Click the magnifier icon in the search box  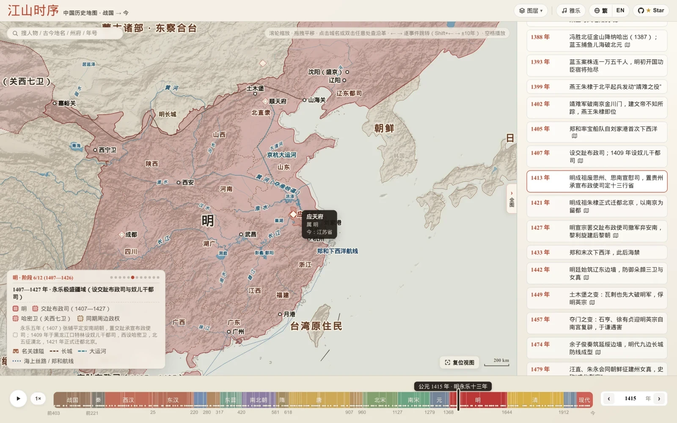(x=15, y=33)
